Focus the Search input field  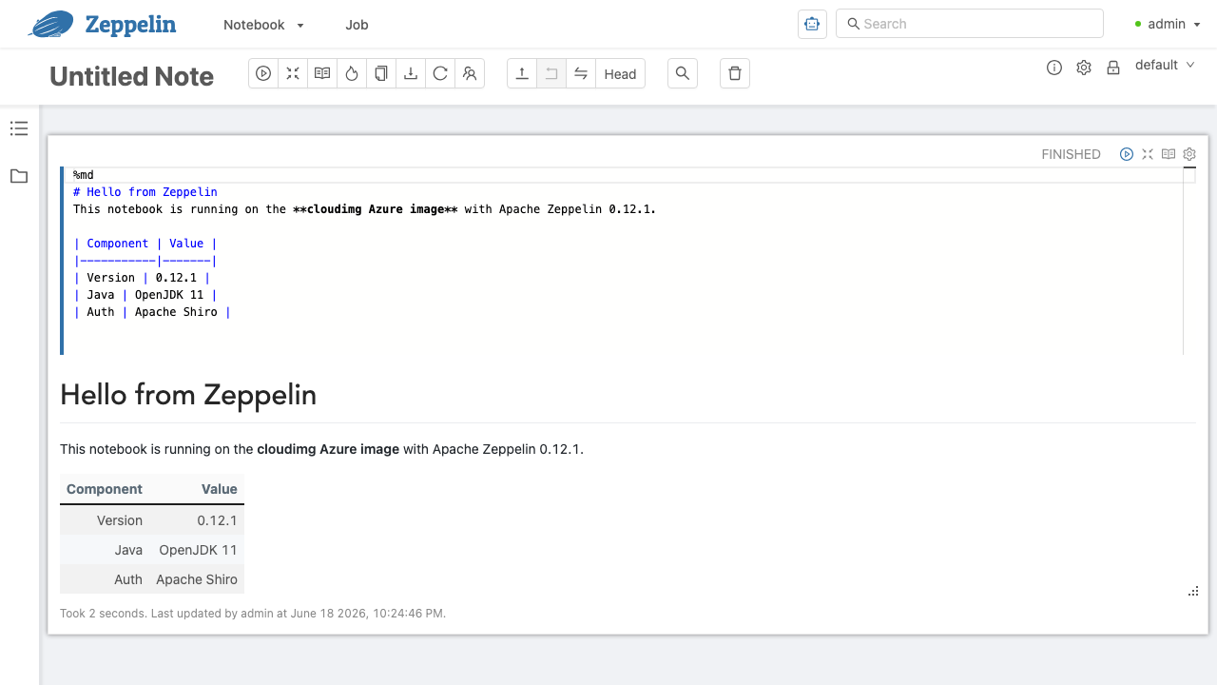pyautogui.click(x=970, y=24)
